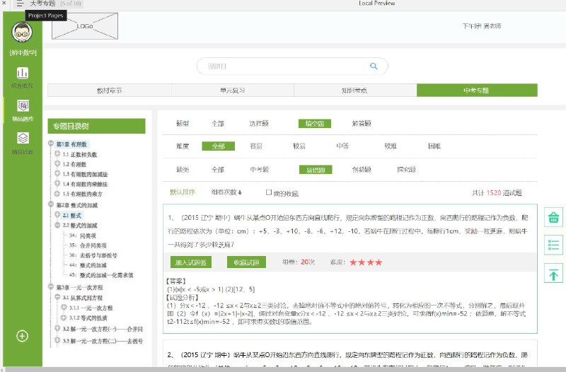
Task: Expand 1.1 正数和负数 node
Action: tap(57, 153)
